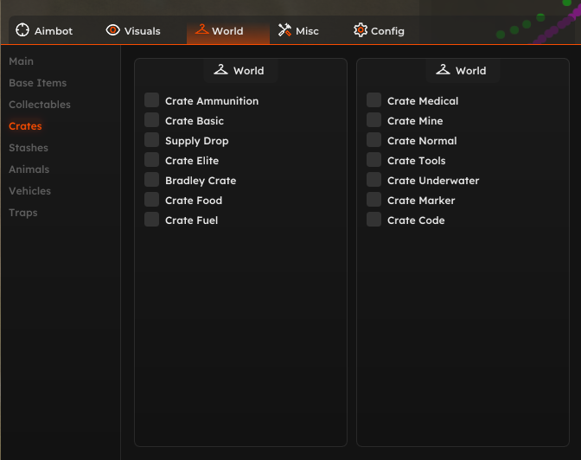Switch to the Misc tab
The width and height of the screenshot is (581, 460).
[x=298, y=31]
